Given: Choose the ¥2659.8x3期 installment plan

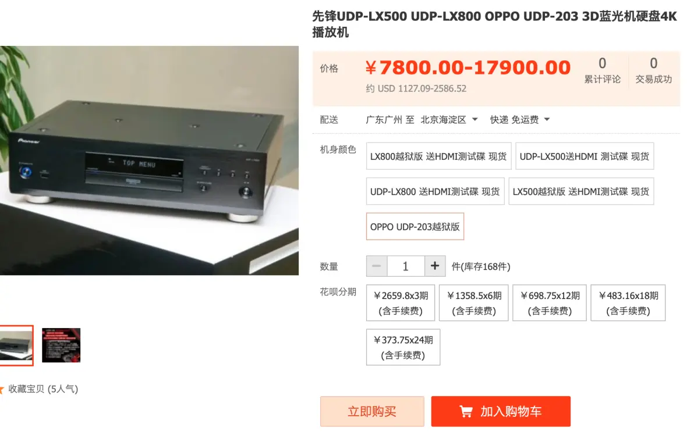Looking at the screenshot, I should point(401,303).
